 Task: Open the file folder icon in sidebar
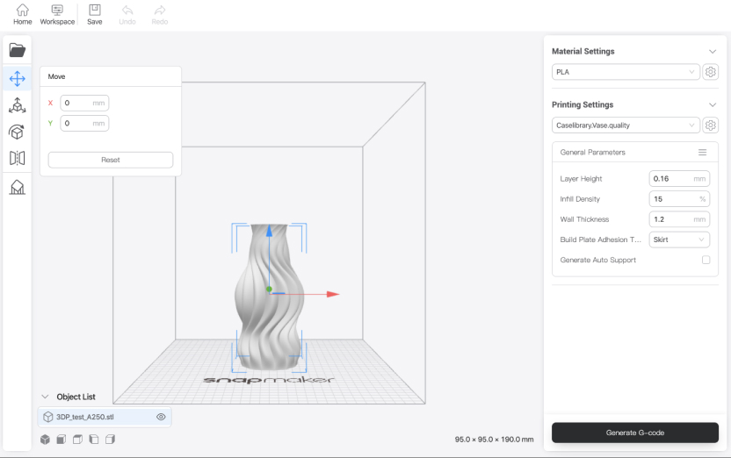click(17, 50)
